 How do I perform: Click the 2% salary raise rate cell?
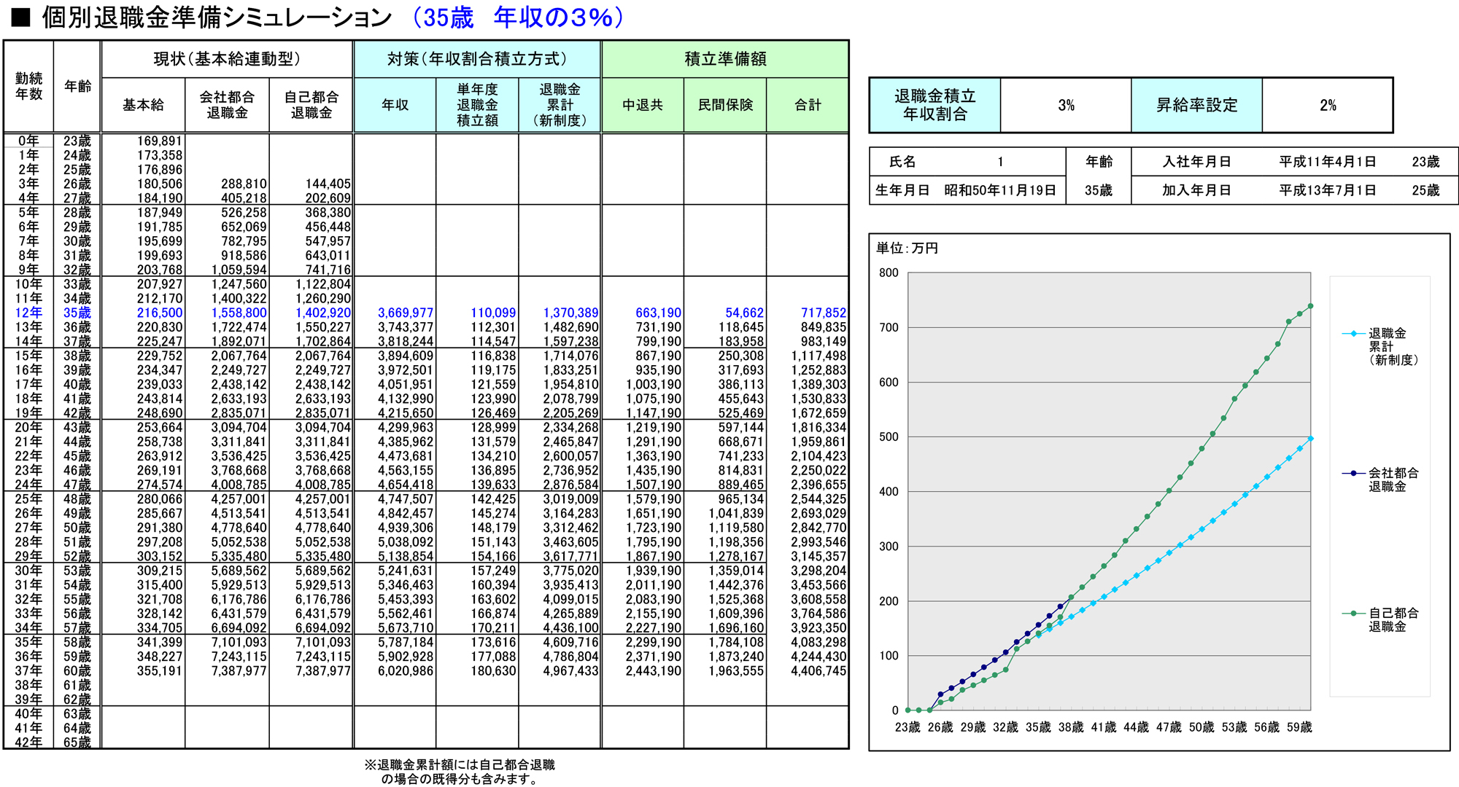(x=1327, y=105)
